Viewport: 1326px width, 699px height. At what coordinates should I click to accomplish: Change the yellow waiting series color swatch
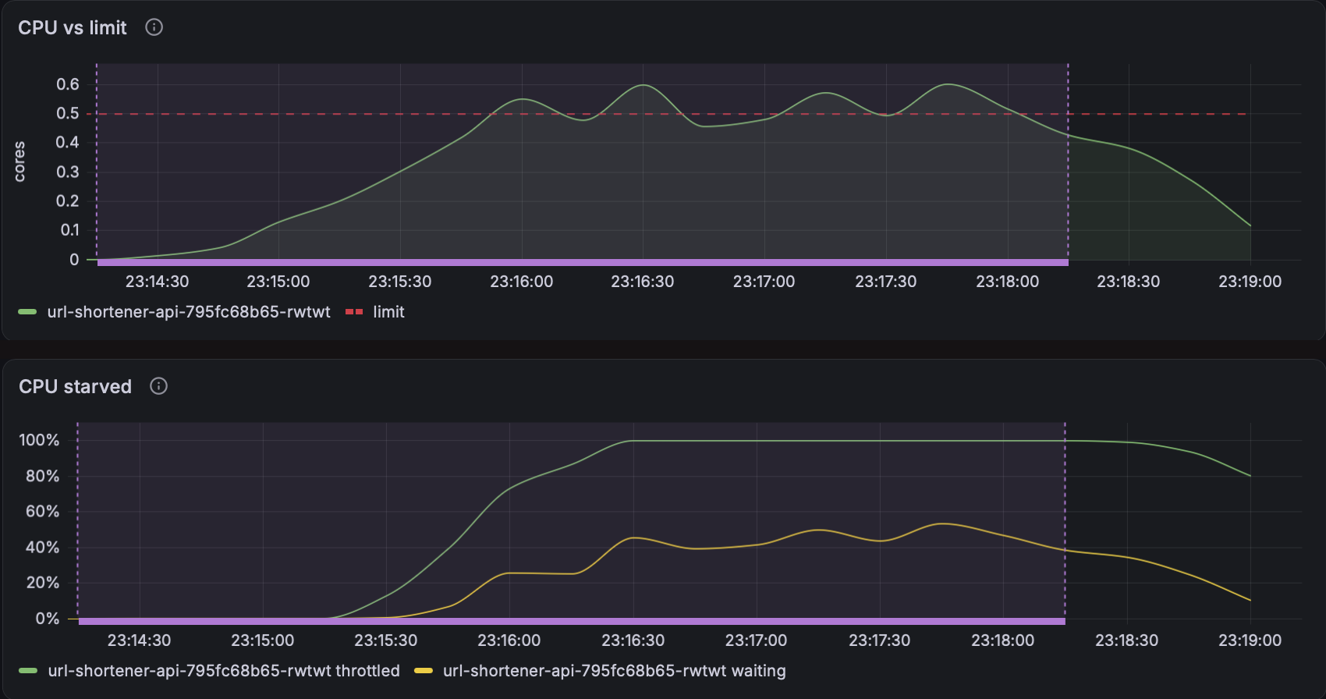click(424, 671)
